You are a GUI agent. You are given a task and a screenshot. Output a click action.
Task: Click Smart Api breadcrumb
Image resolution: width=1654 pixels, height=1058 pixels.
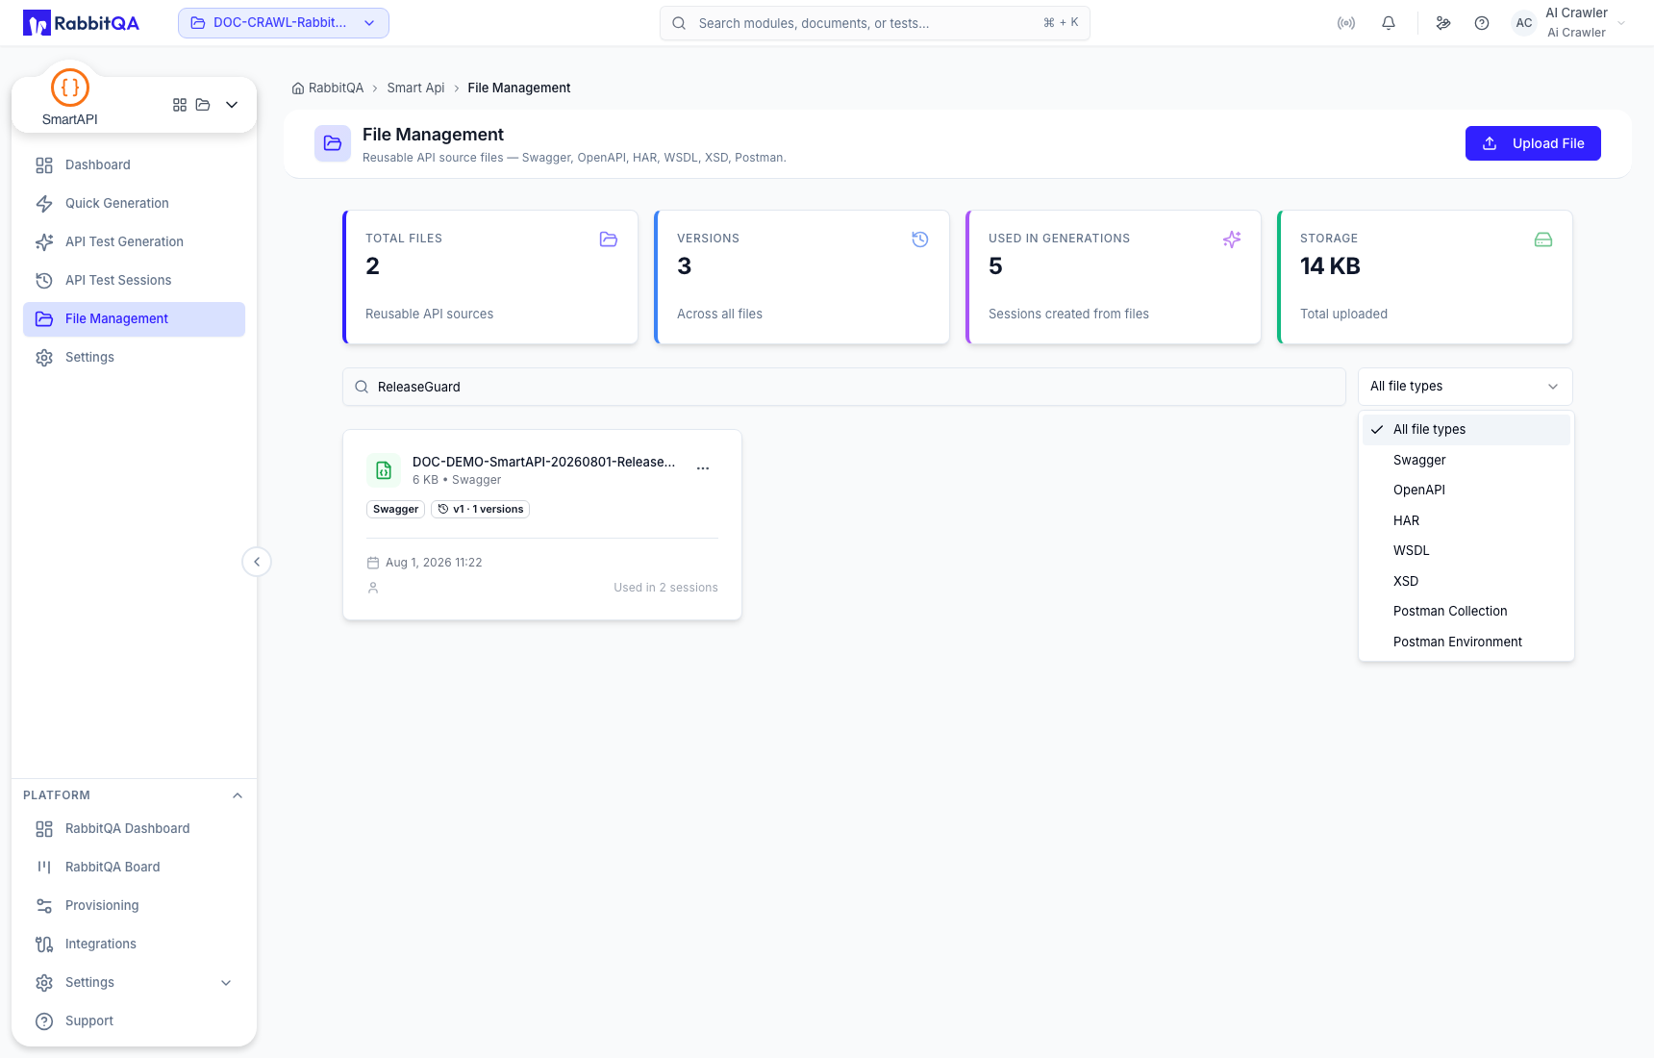tap(415, 88)
